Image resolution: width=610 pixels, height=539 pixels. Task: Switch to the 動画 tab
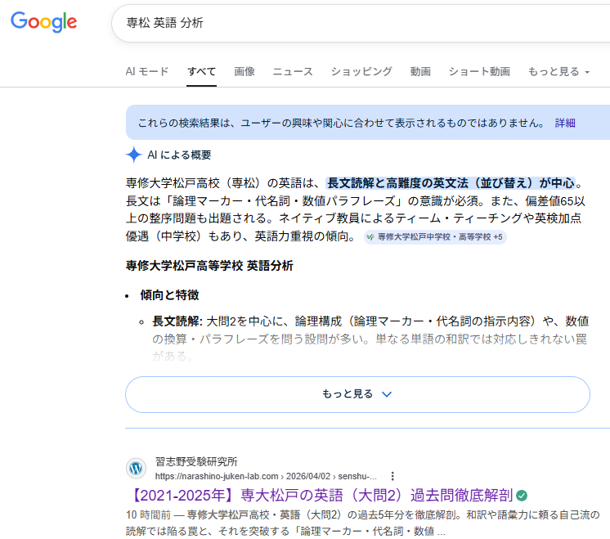[x=420, y=72]
